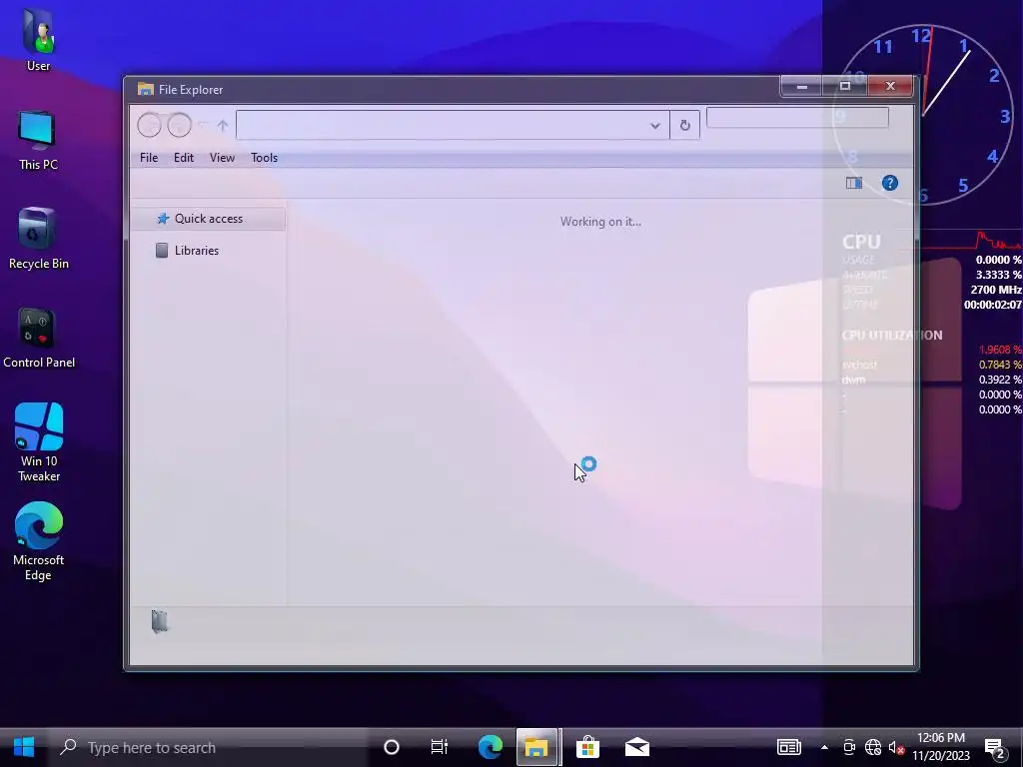Open the News and interests taskbar icon

[789, 747]
